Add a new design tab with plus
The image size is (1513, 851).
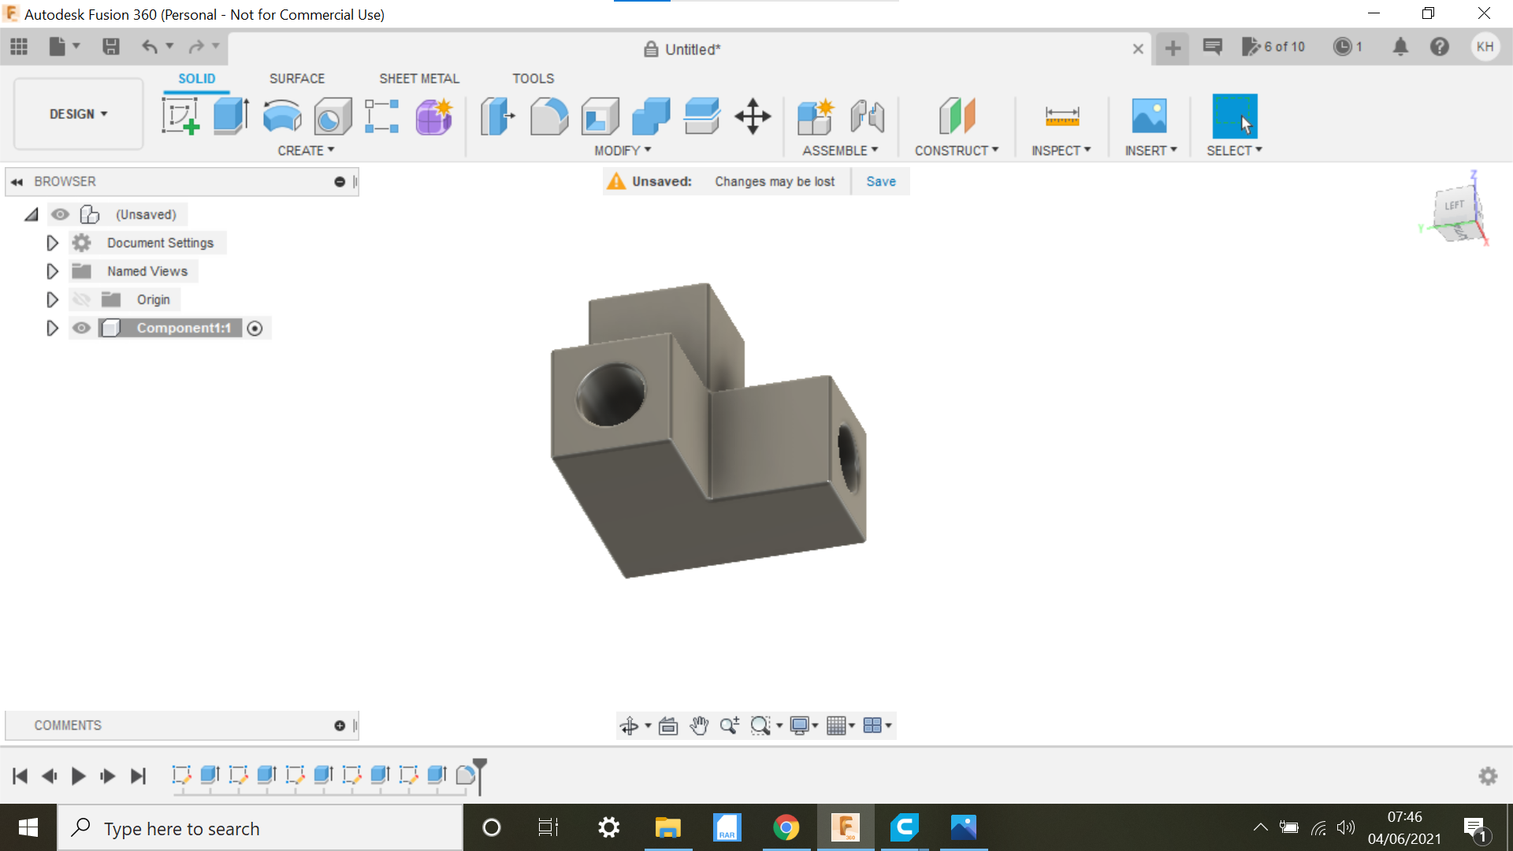(x=1173, y=48)
